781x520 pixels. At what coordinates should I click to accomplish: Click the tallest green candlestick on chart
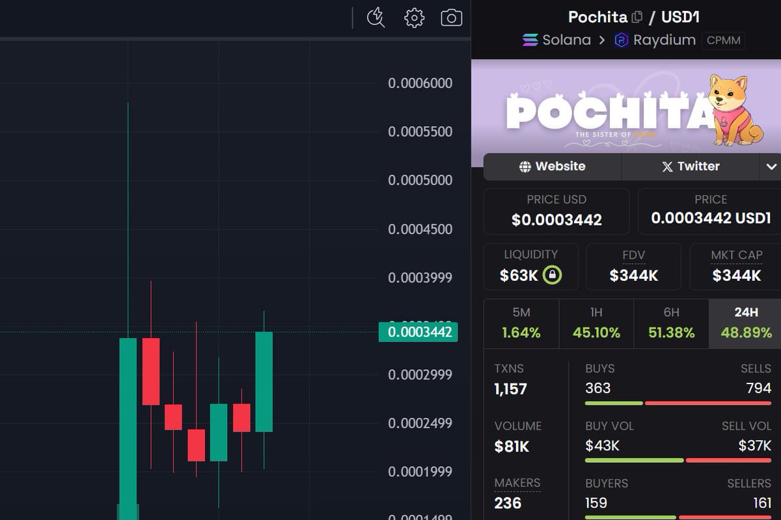pyautogui.click(x=128, y=429)
